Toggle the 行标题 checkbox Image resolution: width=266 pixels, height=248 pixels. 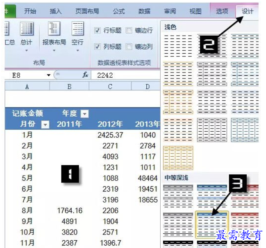click(x=97, y=31)
